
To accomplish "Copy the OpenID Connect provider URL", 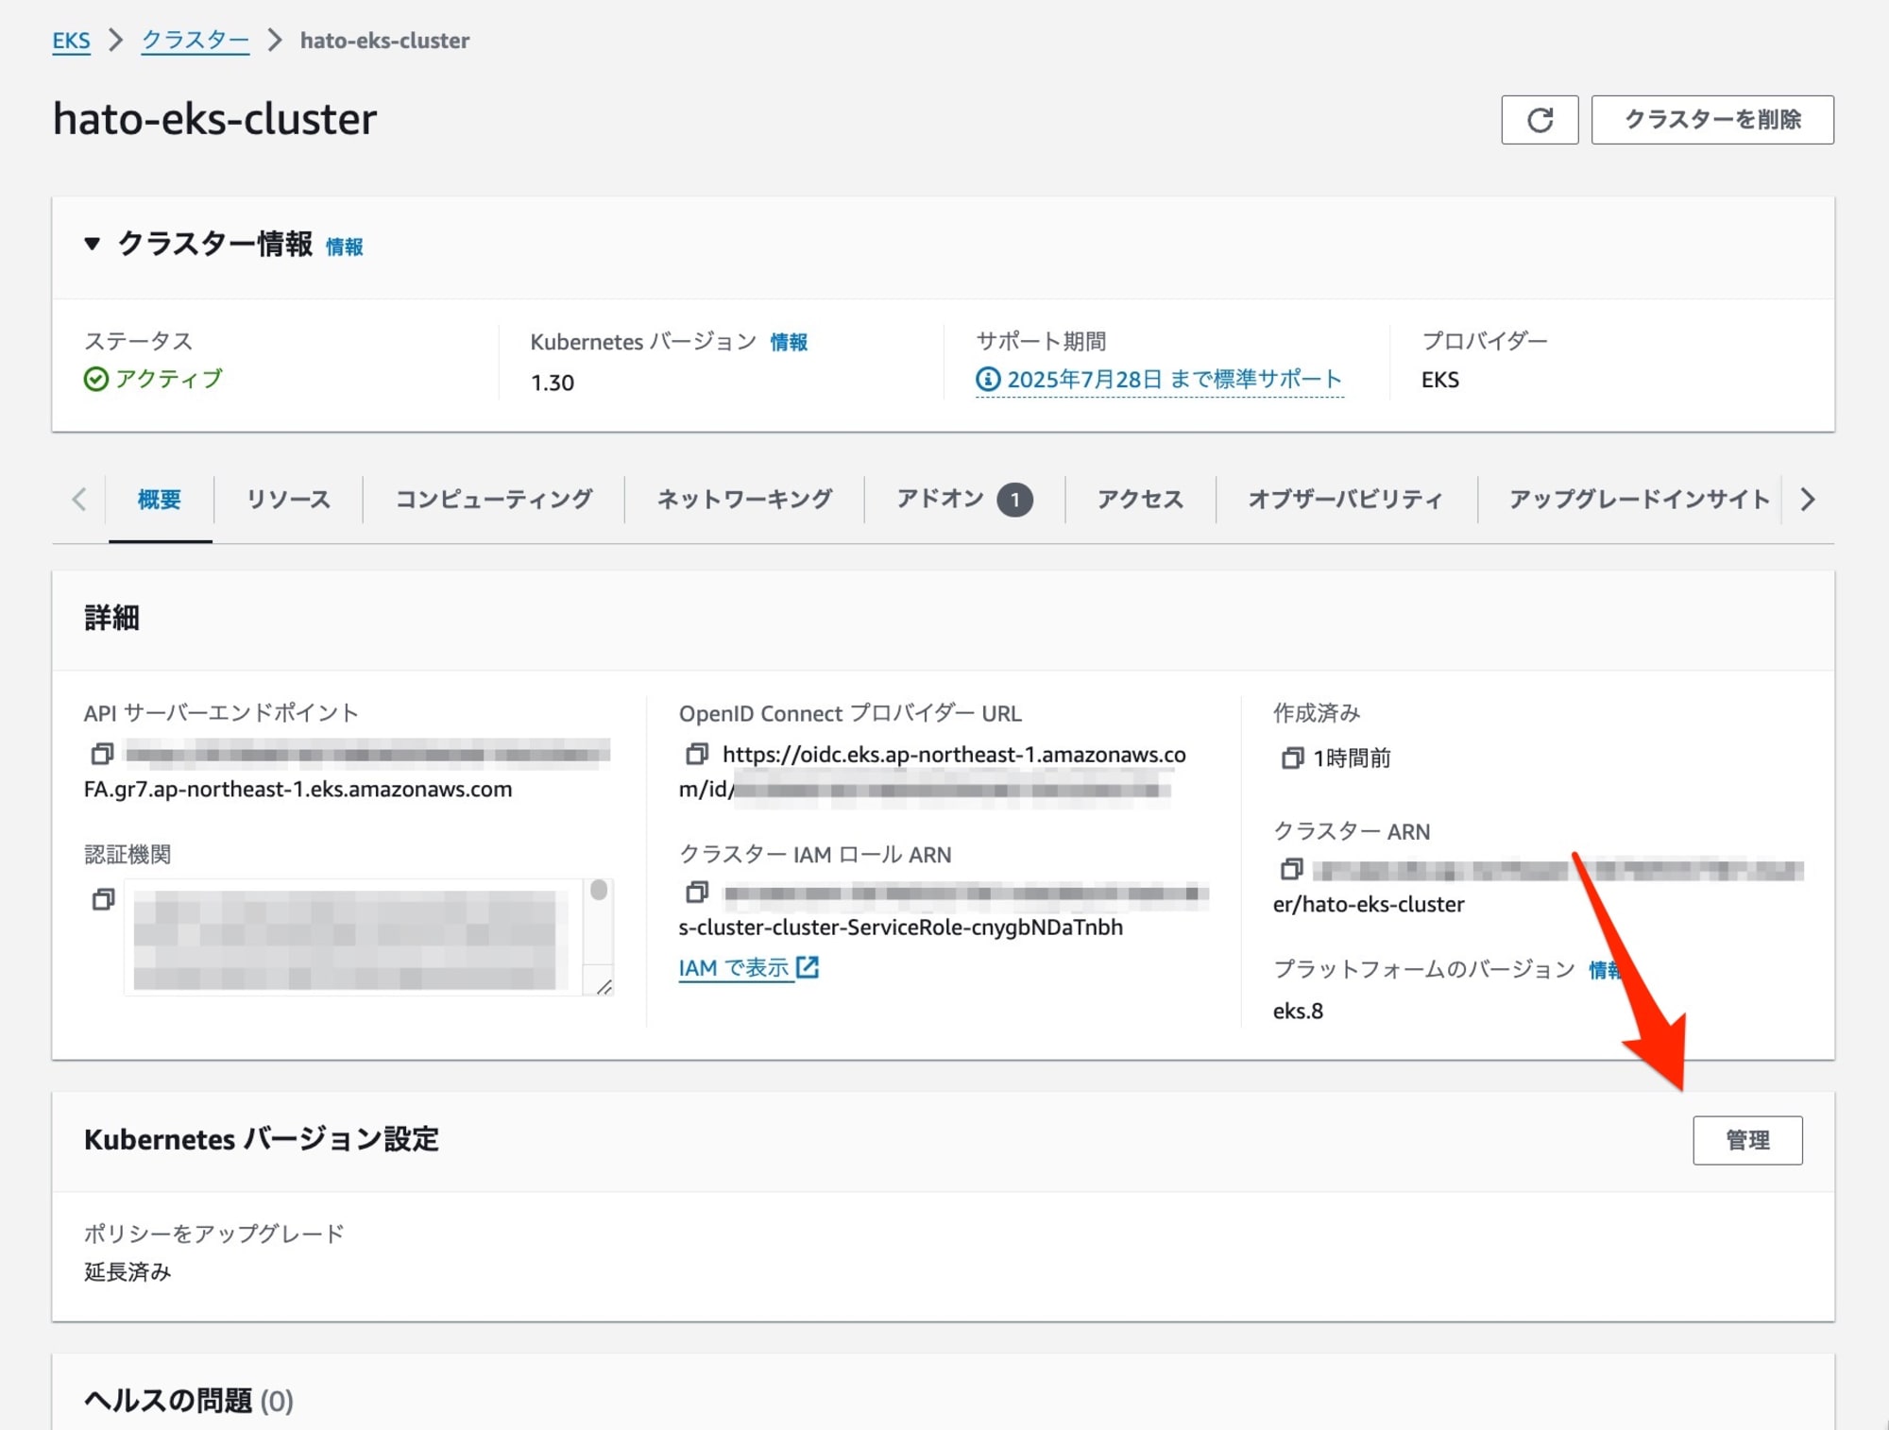I will click(x=697, y=754).
